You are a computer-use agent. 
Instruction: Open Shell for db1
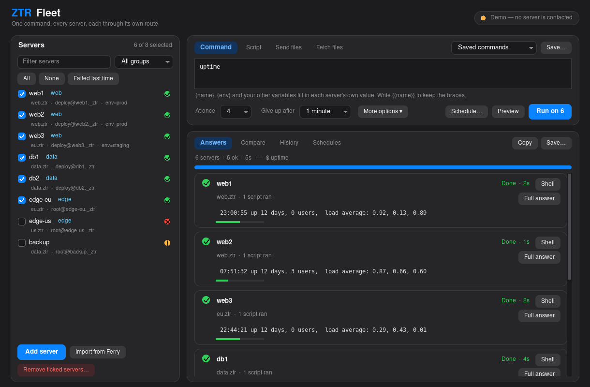pos(548,360)
